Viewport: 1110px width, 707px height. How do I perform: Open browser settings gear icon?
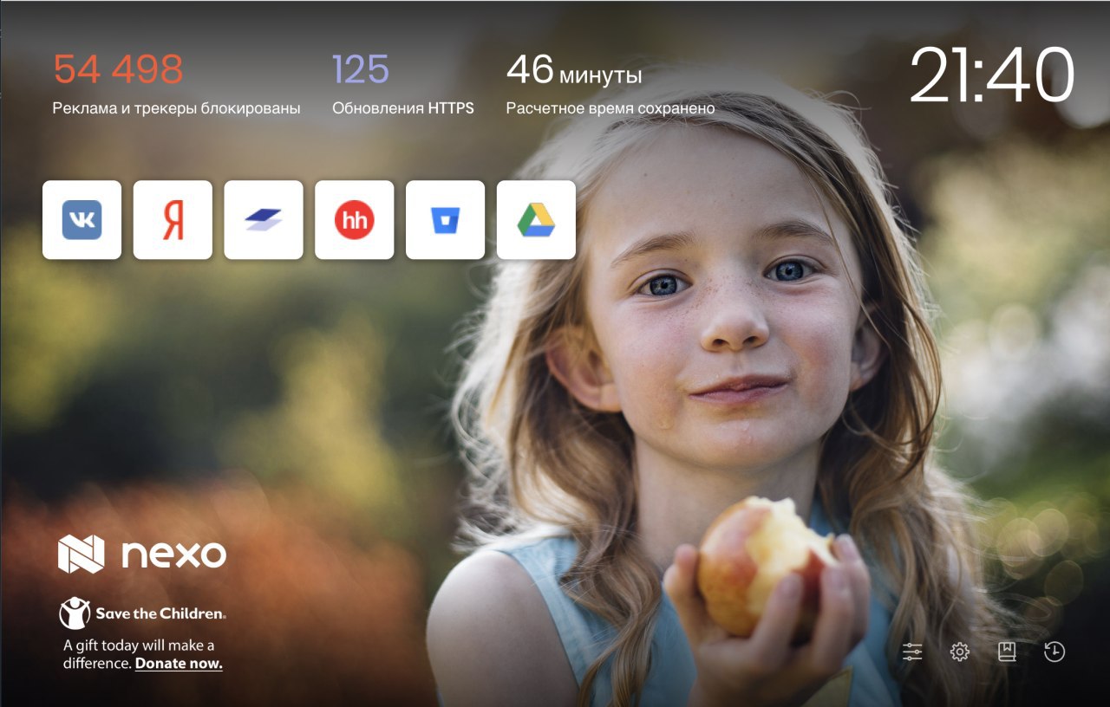point(959,652)
